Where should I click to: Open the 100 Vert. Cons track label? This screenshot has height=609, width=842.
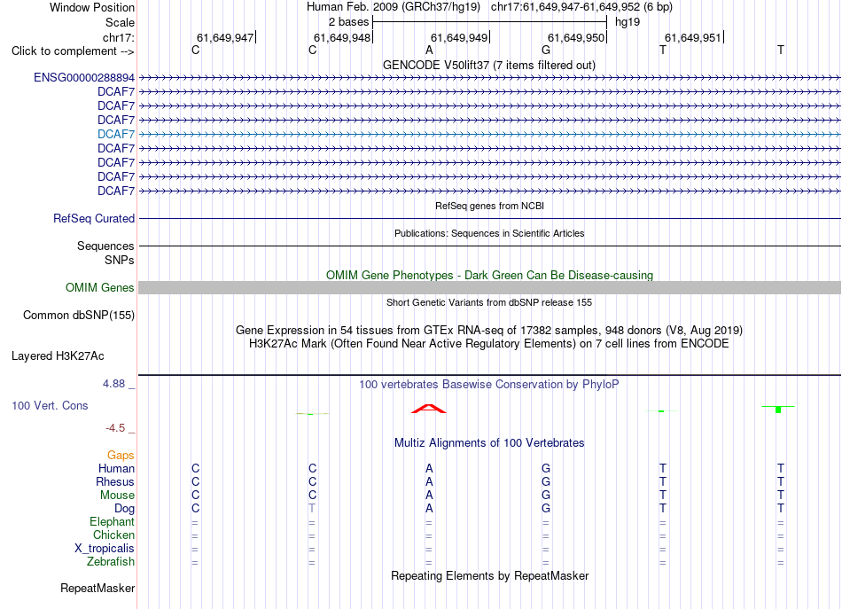click(x=50, y=405)
